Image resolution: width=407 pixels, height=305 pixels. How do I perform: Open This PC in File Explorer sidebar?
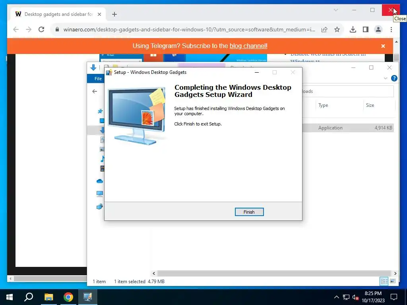click(100, 194)
